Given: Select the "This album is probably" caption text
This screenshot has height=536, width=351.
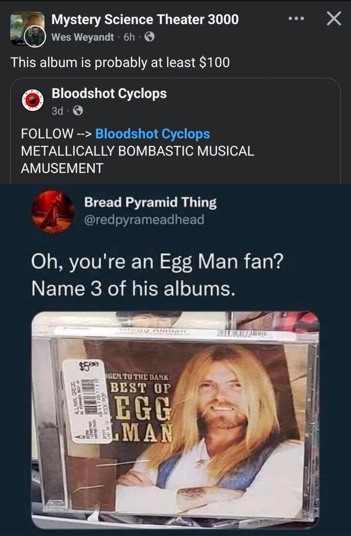Looking at the screenshot, I should coord(120,62).
